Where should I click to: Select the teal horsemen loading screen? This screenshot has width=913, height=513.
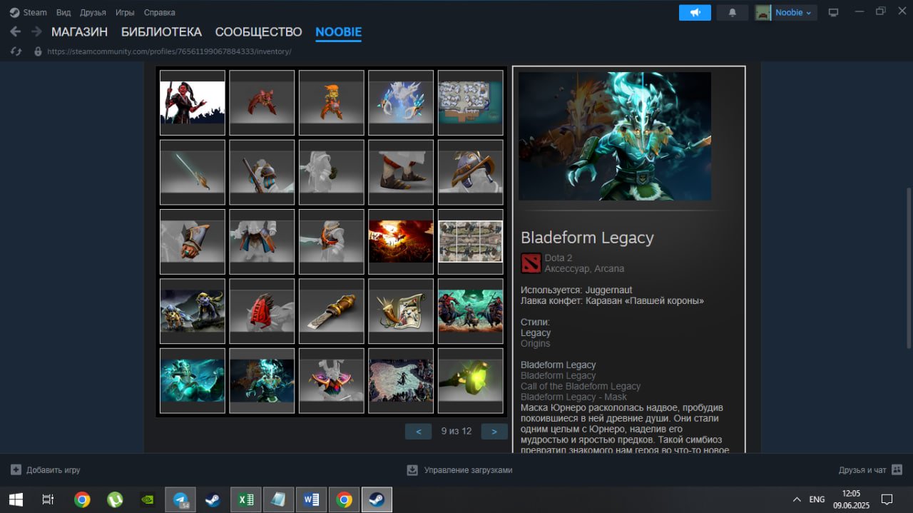pos(471,311)
